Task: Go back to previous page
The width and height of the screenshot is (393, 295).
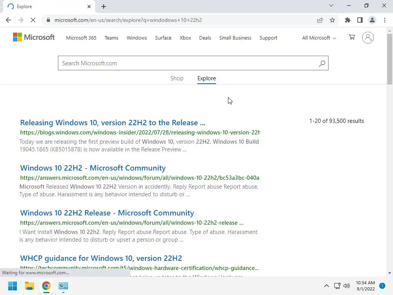Action: pyautogui.click(x=8, y=20)
